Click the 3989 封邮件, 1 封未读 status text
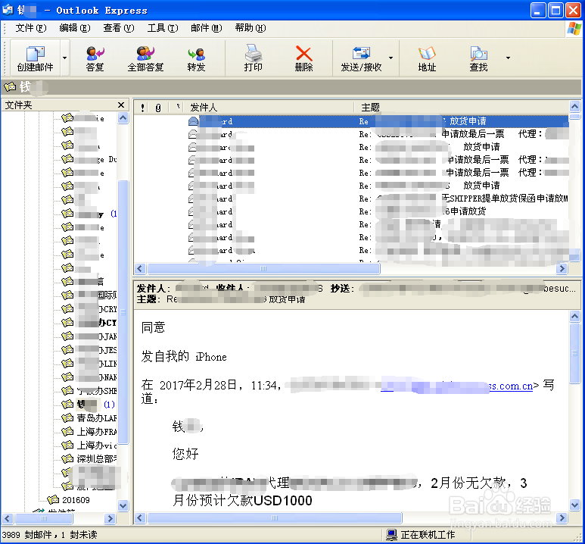The height and width of the screenshot is (544, 585). [x=50, y=535]
